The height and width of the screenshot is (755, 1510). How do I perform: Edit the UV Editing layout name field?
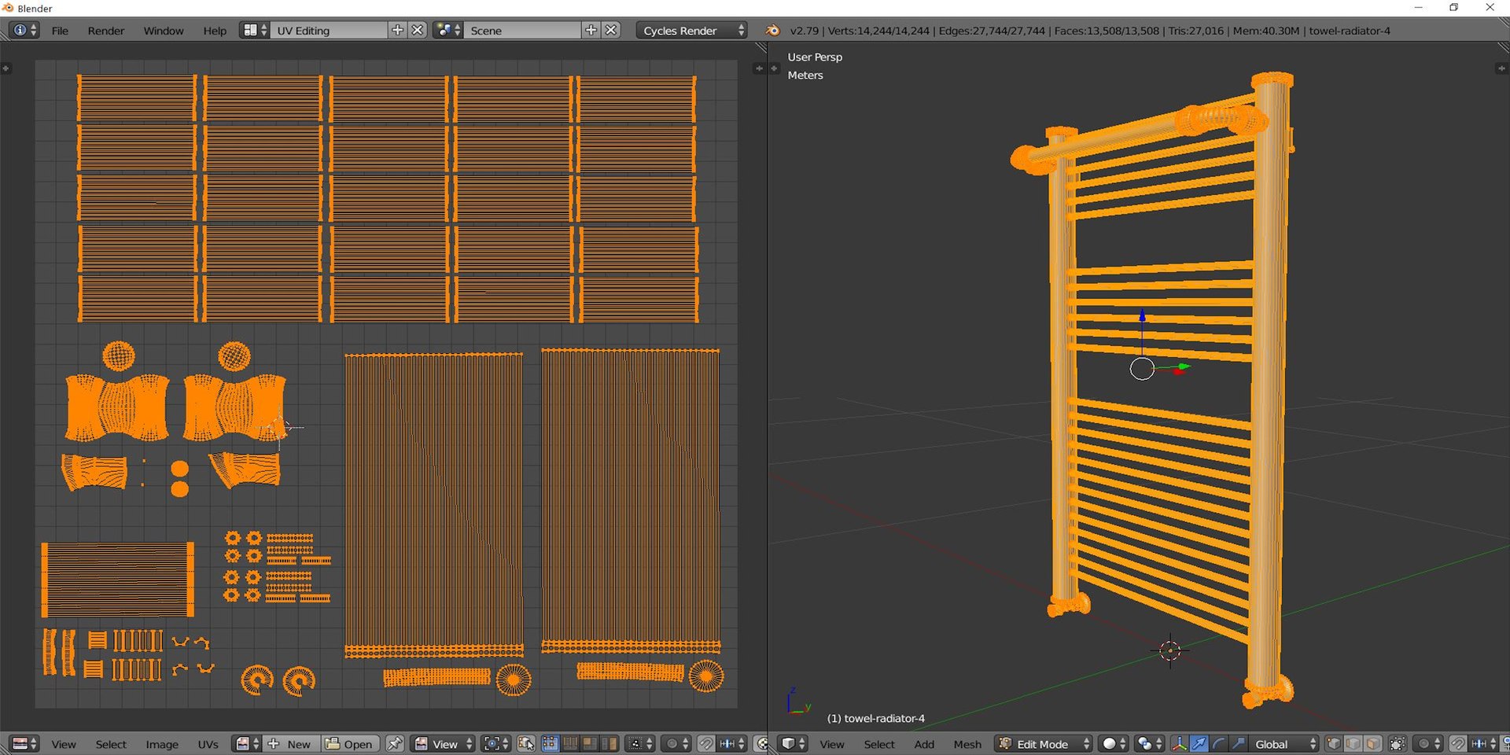tap(329, 30)
